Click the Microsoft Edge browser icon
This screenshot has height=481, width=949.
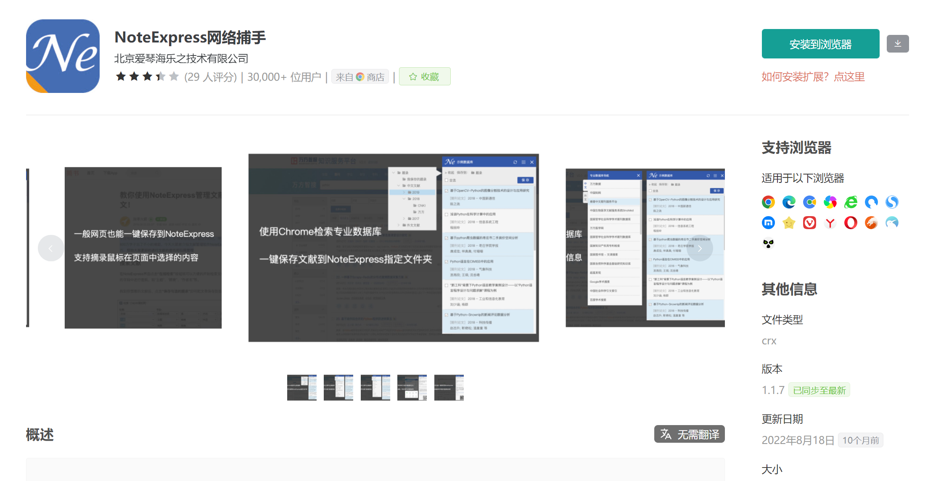click(789, 202)
